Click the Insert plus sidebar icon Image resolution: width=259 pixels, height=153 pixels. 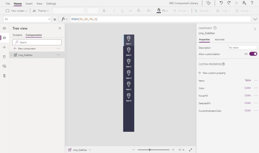pyautogui.click(x=4, y=47)
